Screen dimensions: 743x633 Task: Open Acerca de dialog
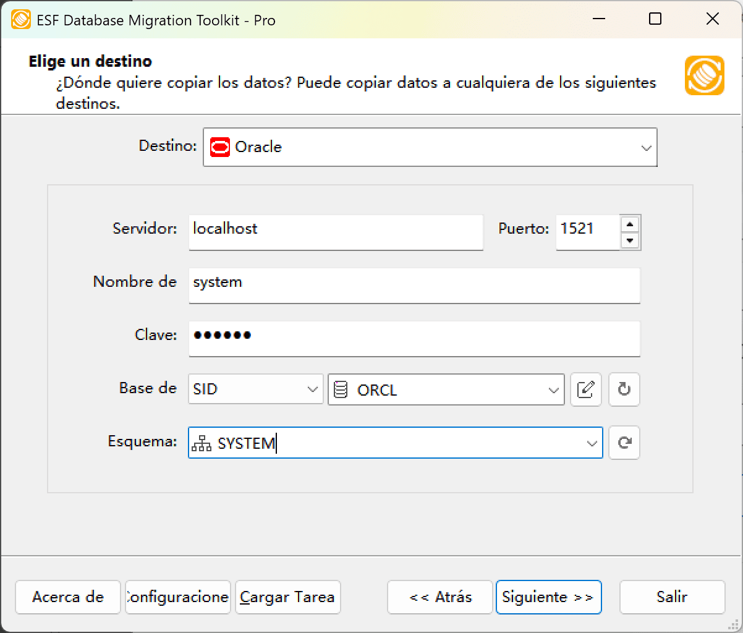(x=67, y=597)
